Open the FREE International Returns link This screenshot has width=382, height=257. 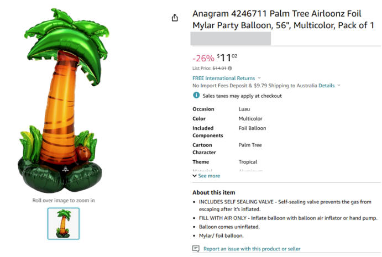coord(223,78)
